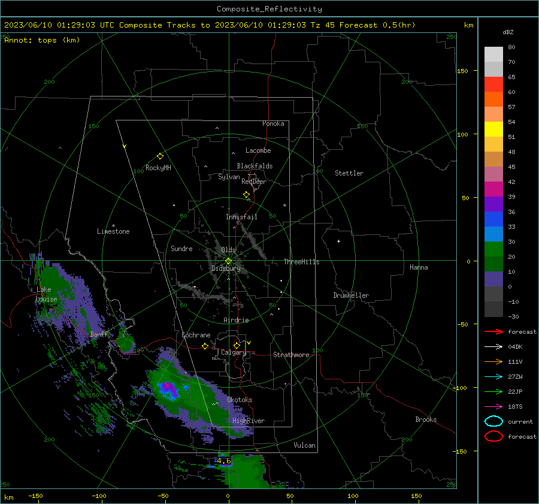Select radar center diamond between Olds and Didsbury
Viewport: 539px width, 504px height.
229,261
